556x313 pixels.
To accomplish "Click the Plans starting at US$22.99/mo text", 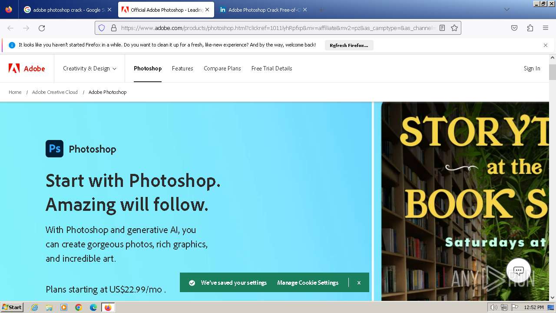I will coord(106,289).
